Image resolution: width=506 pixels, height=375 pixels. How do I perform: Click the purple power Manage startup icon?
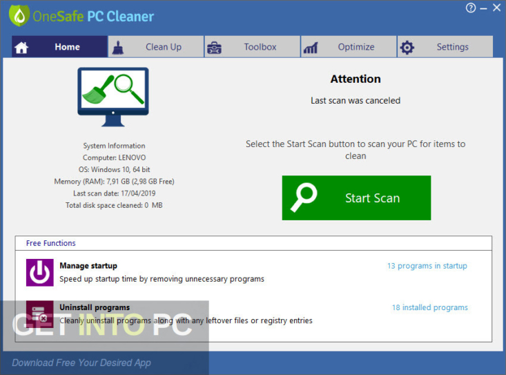tap(39, 272)
